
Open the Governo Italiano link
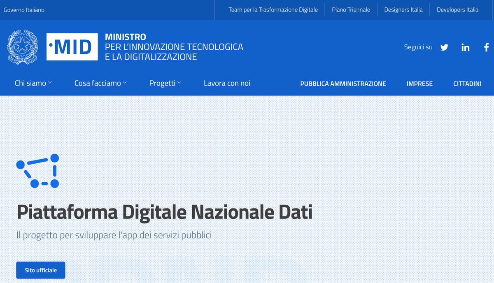(24, 10)
